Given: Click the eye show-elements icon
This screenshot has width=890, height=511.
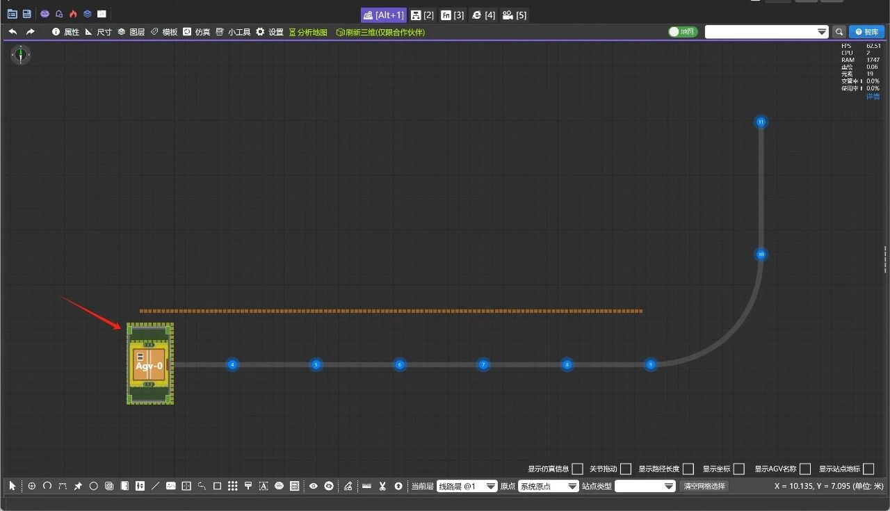Looking at the screenshot, I should coord(314,486).
